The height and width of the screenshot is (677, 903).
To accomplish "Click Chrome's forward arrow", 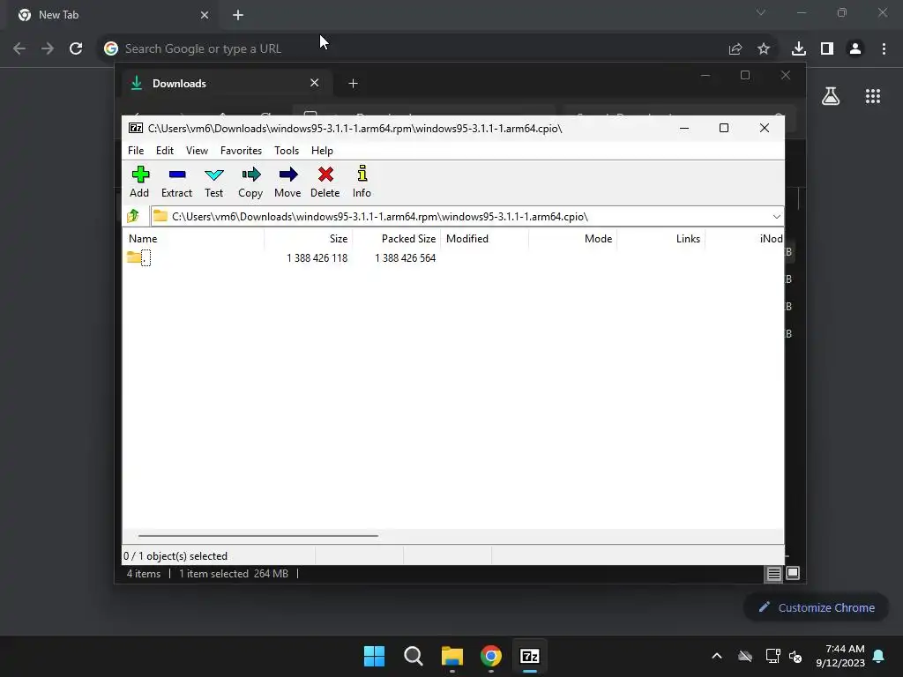I will pyautogui.click(x=48, y=48).
